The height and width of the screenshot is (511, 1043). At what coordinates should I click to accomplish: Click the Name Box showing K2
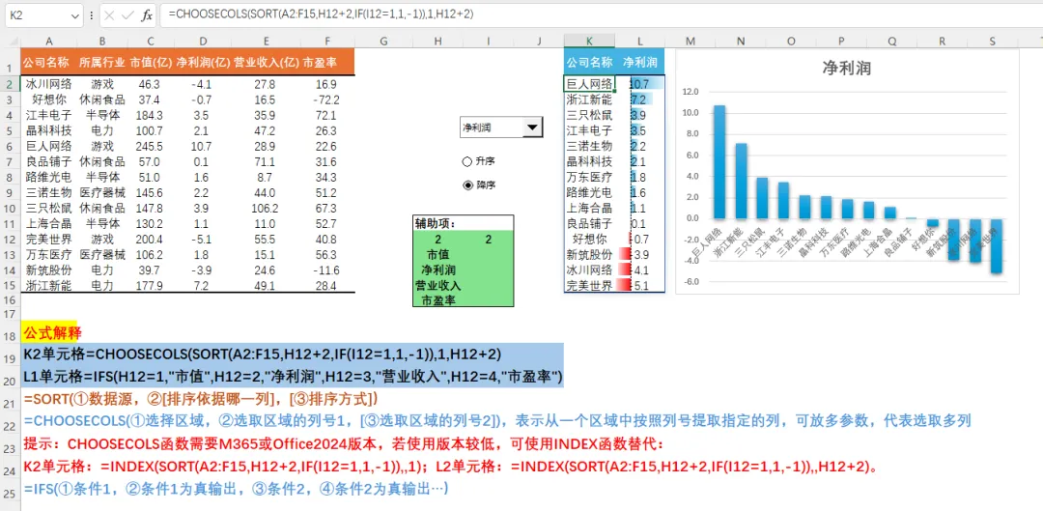pos(38,15)
